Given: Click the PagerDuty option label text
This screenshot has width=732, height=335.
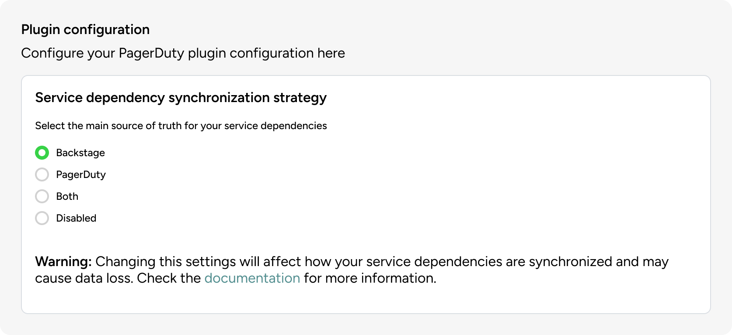Looking at the screenshot, I should [x=81, y=174].
